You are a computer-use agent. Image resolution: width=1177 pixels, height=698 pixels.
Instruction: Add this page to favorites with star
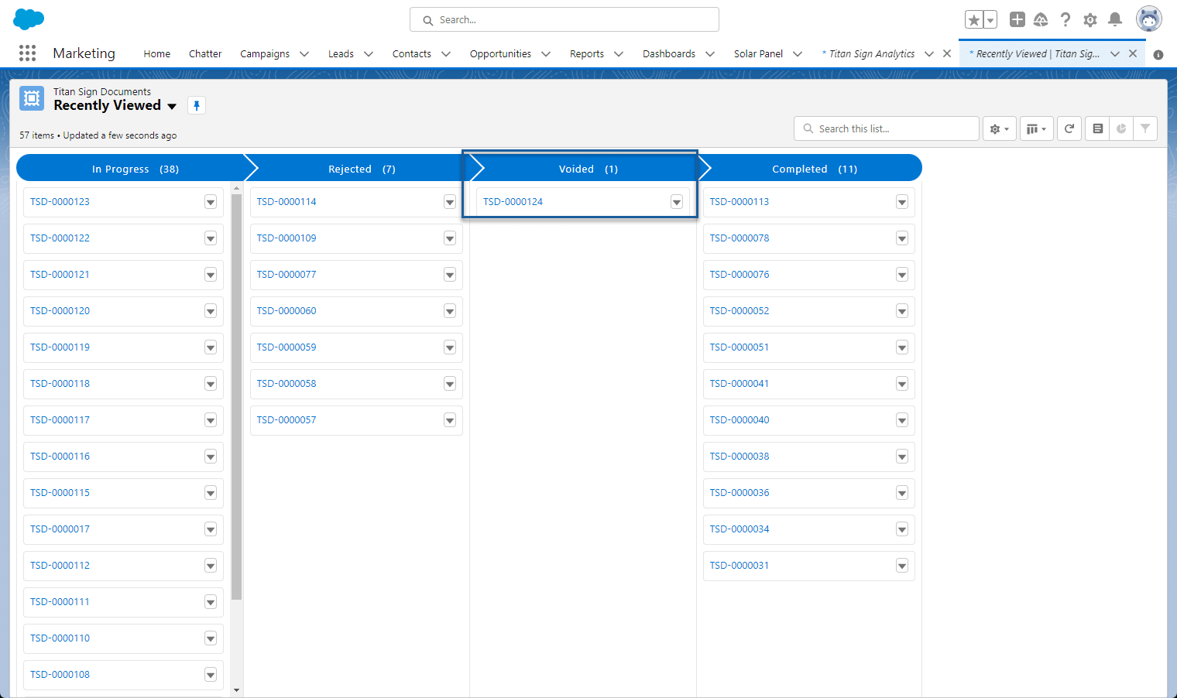pos(974,20)
